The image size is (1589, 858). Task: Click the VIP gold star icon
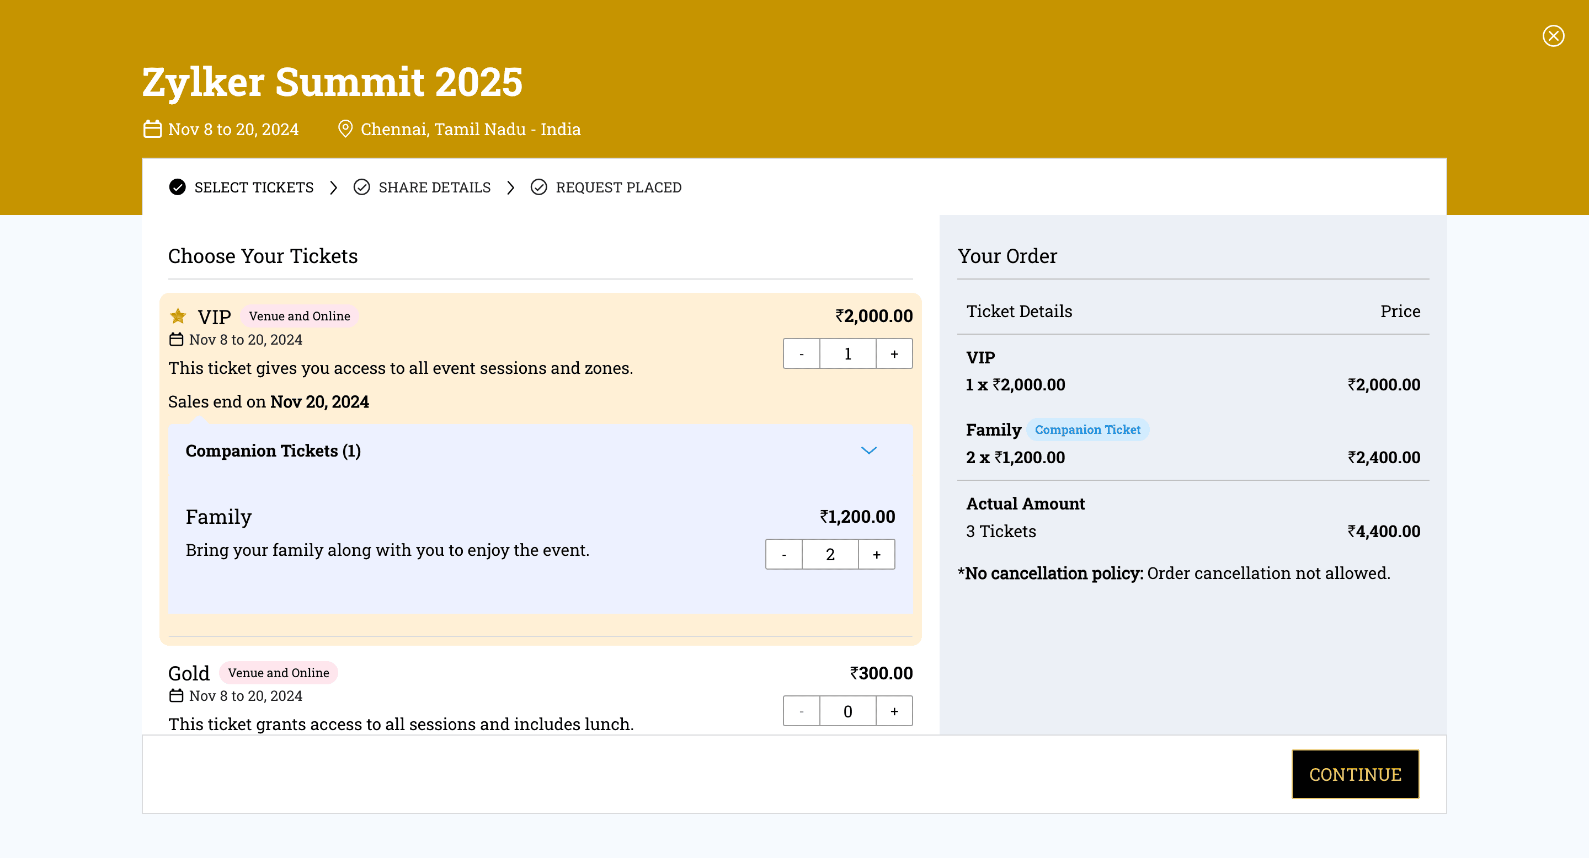pos(178,316)
